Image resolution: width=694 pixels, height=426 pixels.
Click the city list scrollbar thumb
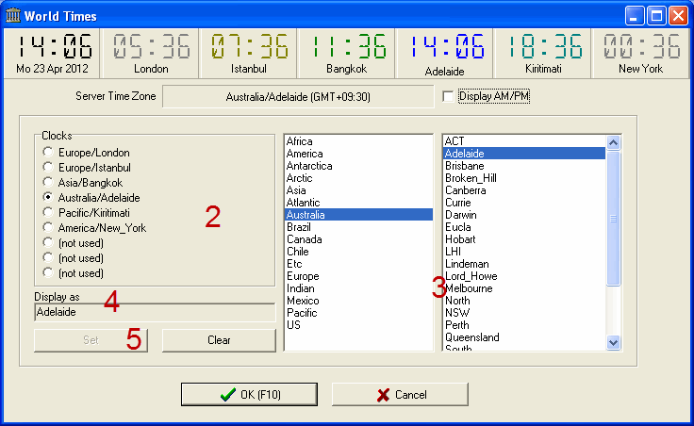(x=613, y=219)
